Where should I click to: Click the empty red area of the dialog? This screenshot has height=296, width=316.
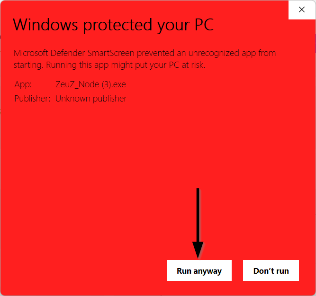coord(141,161)
